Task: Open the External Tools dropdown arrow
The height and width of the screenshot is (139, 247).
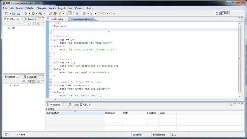Action: [x=44, y=14]
